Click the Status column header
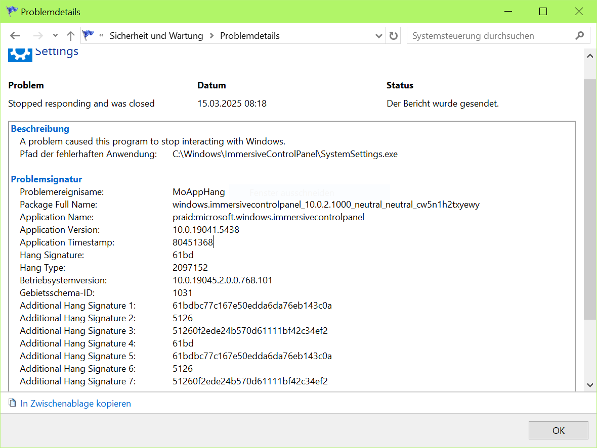 (x=400, y=85)
